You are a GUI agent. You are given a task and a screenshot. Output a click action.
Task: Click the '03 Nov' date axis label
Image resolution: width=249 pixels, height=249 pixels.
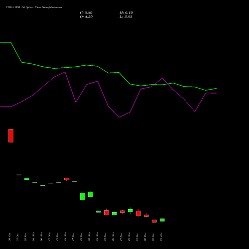pos(25,237)
